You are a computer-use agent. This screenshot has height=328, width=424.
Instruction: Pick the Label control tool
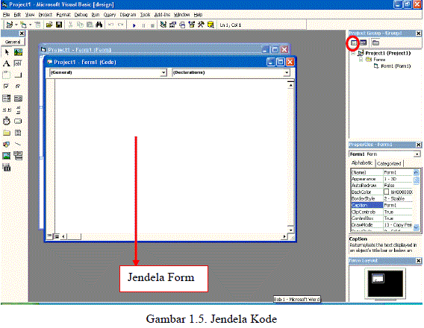pos(7,63)
